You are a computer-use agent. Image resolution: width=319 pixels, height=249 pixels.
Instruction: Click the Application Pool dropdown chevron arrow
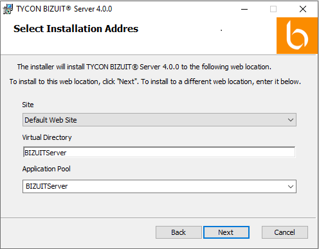(x=291, y=187)
